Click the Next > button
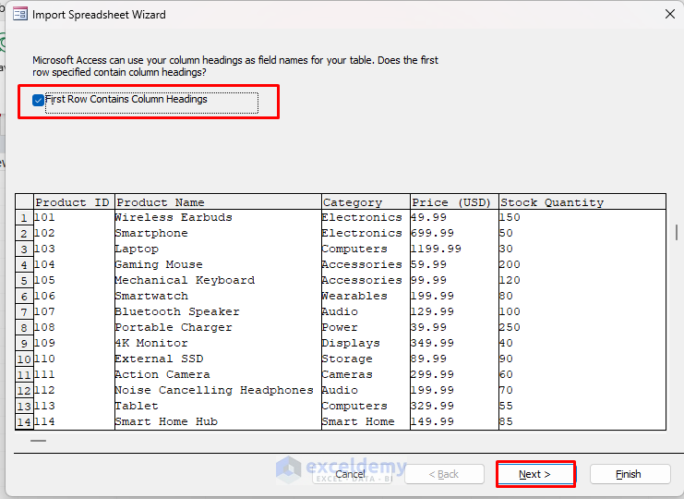This screenshot has width=684, height=499. [x=535, y=474]
